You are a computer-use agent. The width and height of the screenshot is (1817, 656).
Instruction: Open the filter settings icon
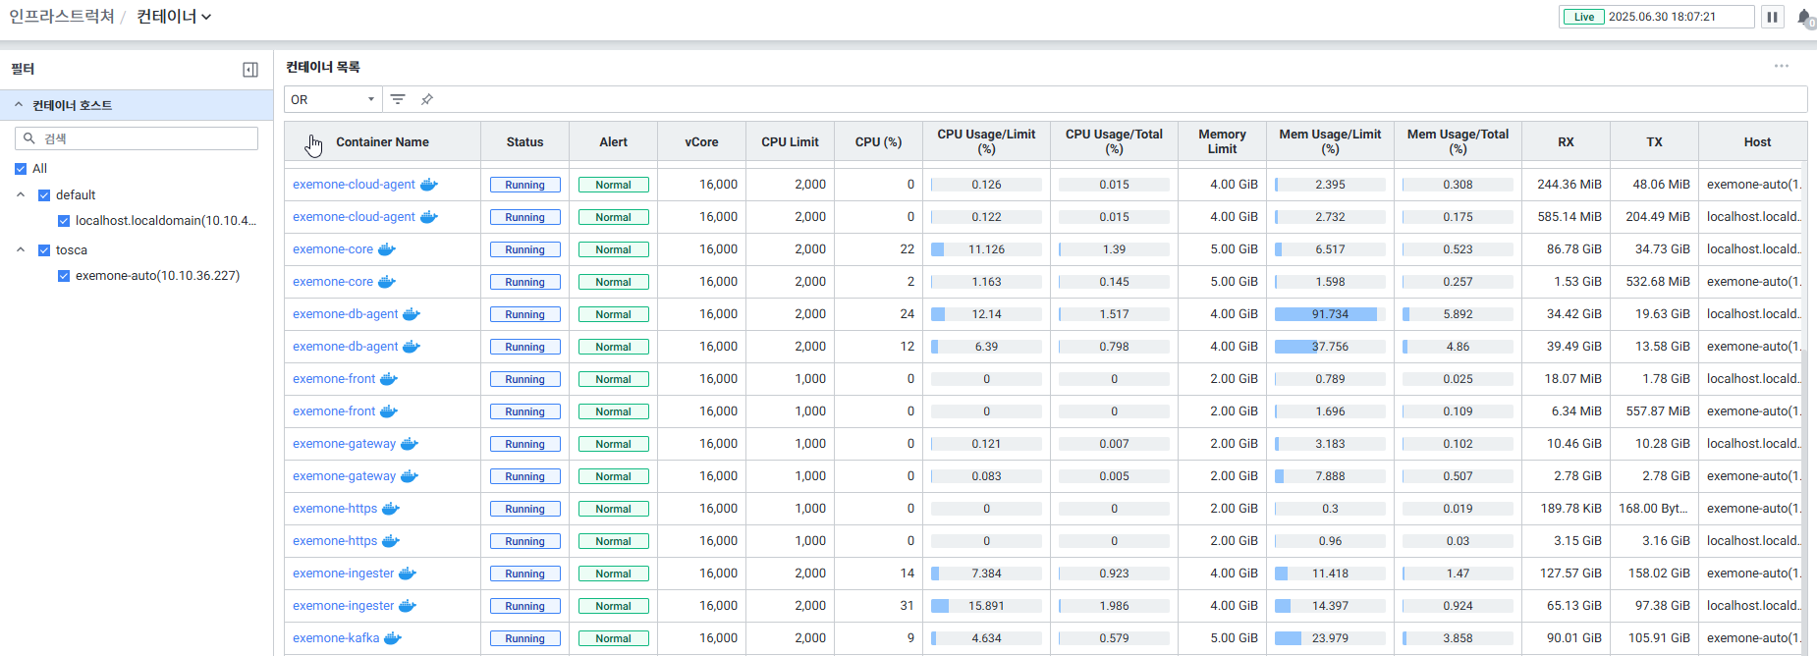tap(398, 99)
